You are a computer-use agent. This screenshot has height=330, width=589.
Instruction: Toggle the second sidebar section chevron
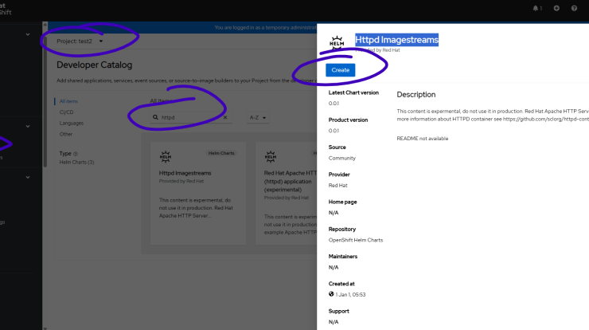[28, 127]
